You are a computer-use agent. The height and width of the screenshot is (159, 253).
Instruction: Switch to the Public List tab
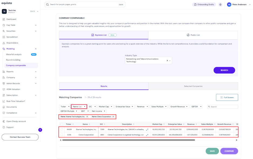coord(193,35)
